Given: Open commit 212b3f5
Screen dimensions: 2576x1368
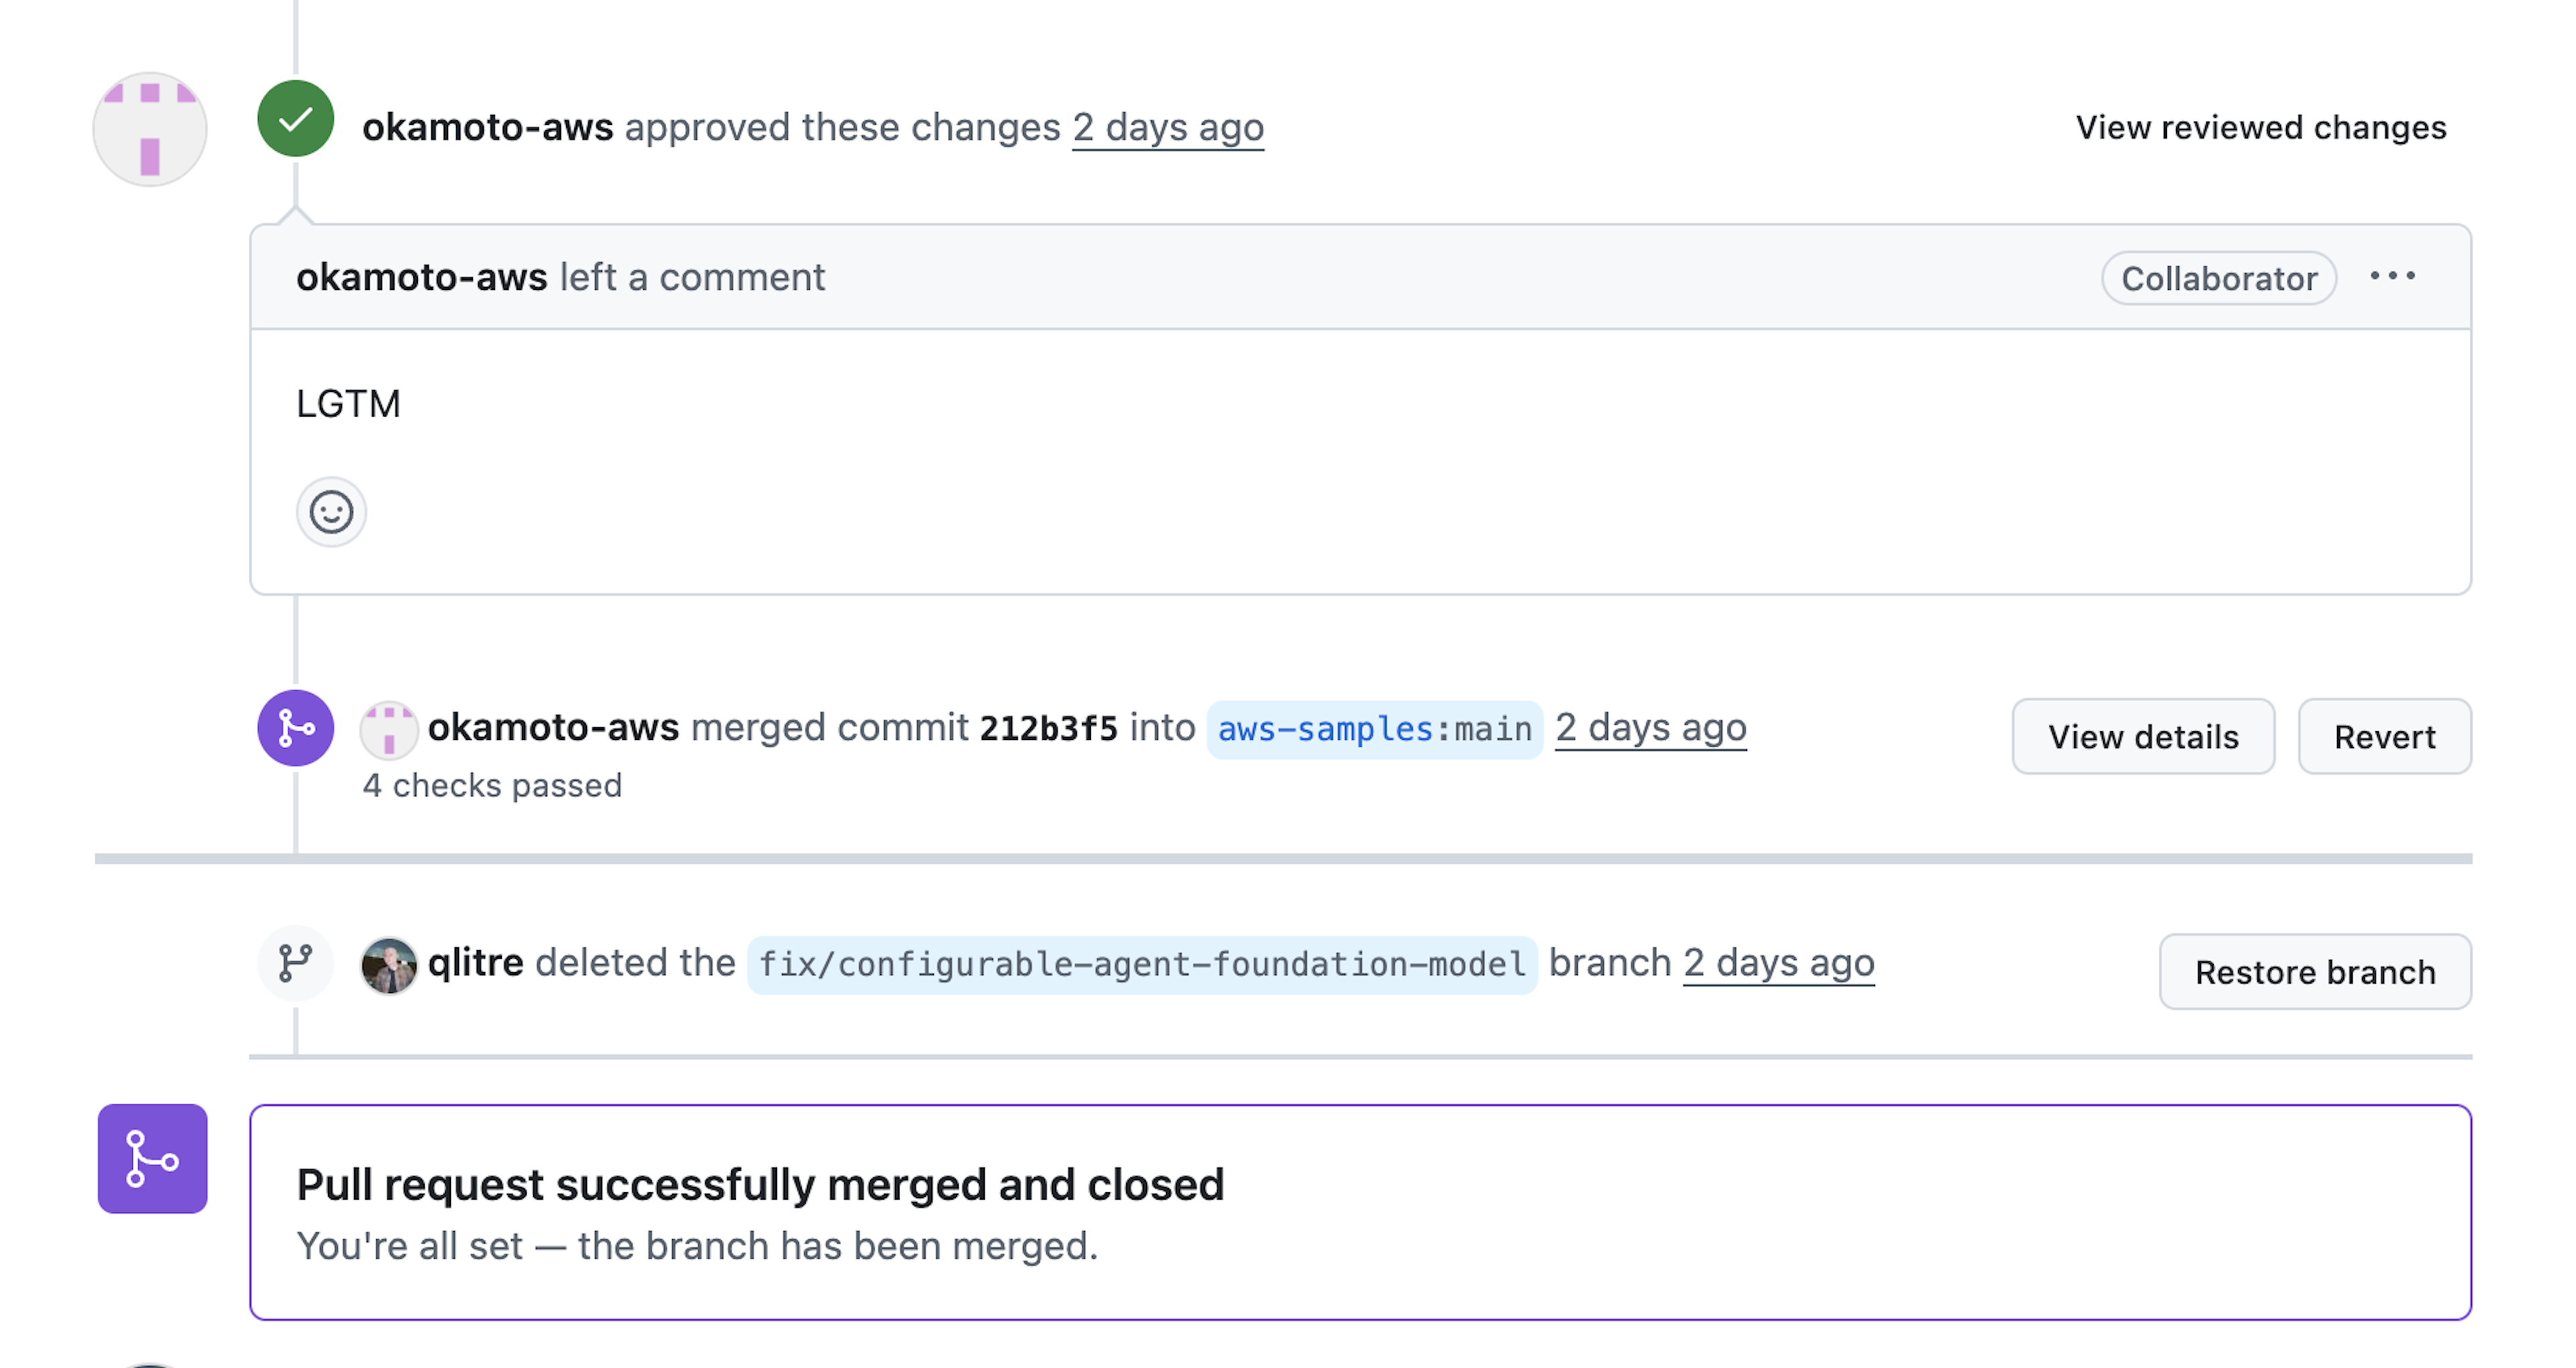Looking at the screenshot, I should click(x=1048, y=728).
